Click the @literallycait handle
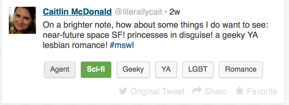Screen dimensions: 289x105 point(139,12)
